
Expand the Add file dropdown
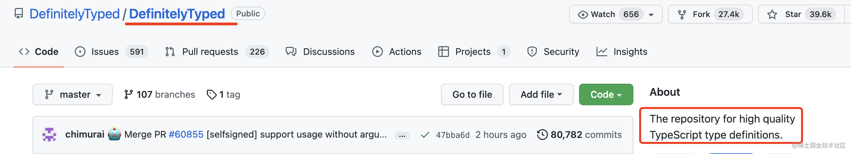click(x=541, y=95)
